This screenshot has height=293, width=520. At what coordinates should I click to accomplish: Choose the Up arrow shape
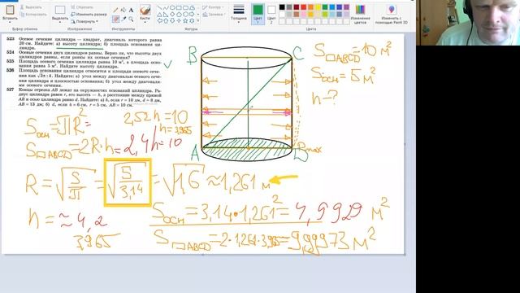pos(166,21)
